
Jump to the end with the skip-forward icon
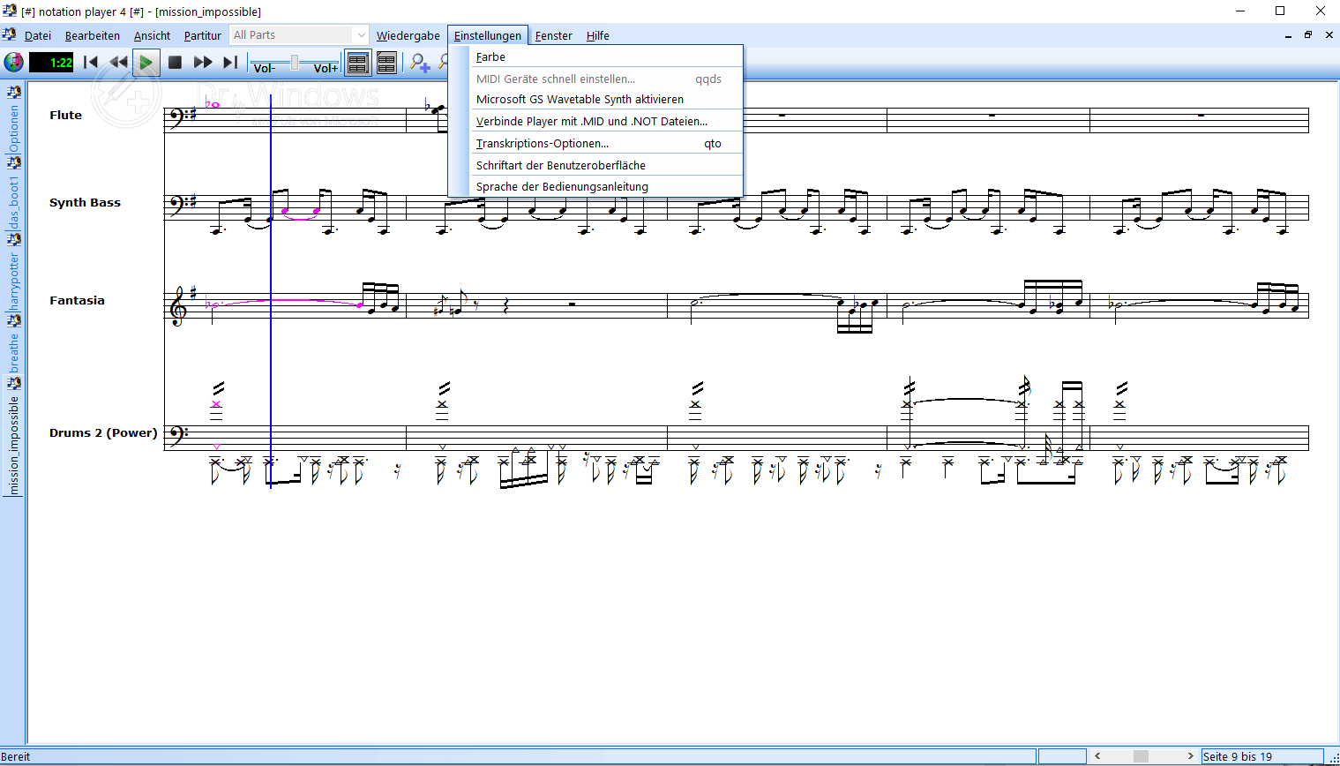pyautogui.click(x=230, y=62)
